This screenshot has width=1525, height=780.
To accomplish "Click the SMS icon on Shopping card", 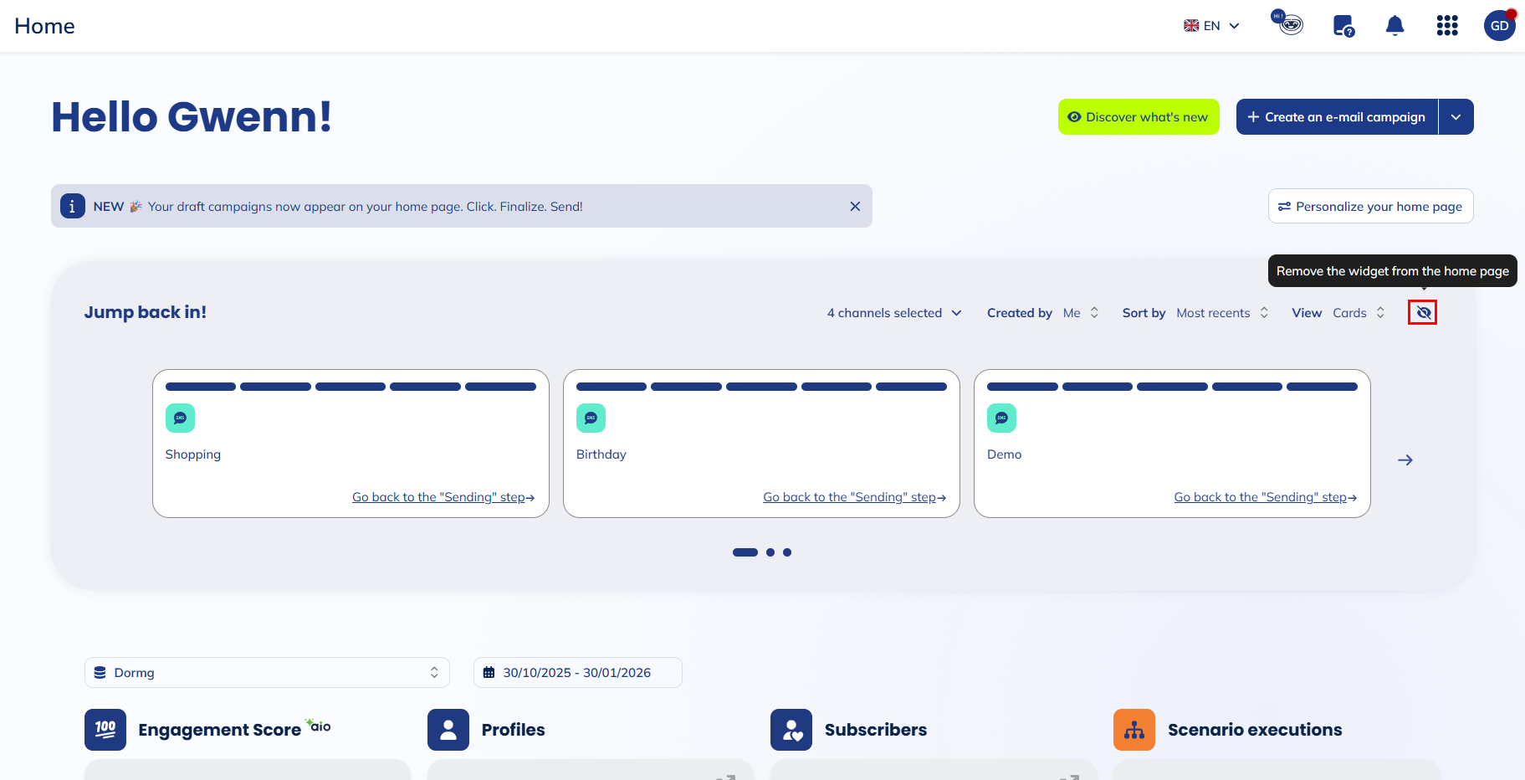I will (x=180, y=418).
